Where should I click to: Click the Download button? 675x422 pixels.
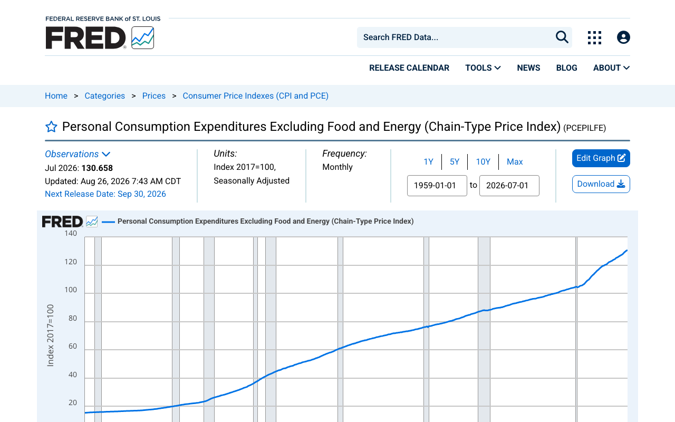click(x=601, y=184)
